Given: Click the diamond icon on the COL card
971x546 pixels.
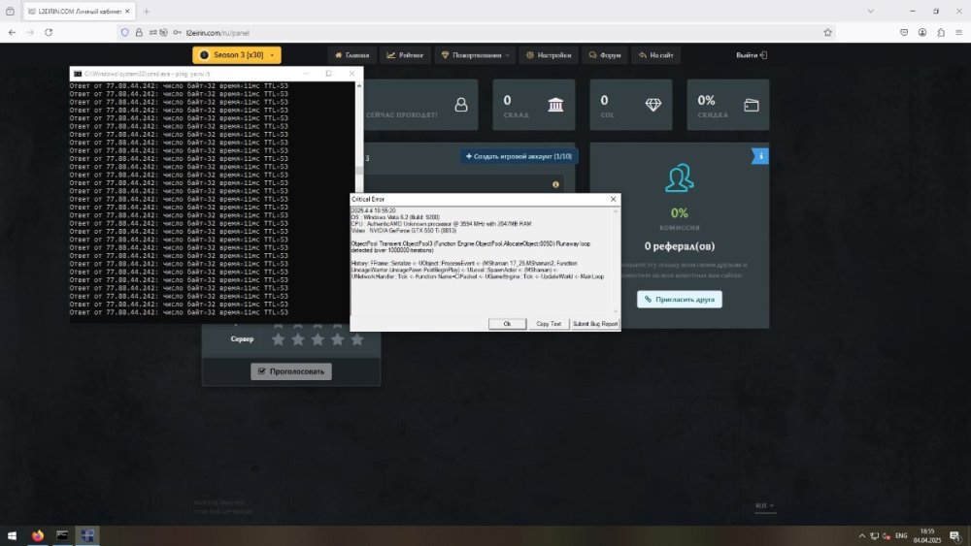Looking at the screenshot, I should coord(653,105).
